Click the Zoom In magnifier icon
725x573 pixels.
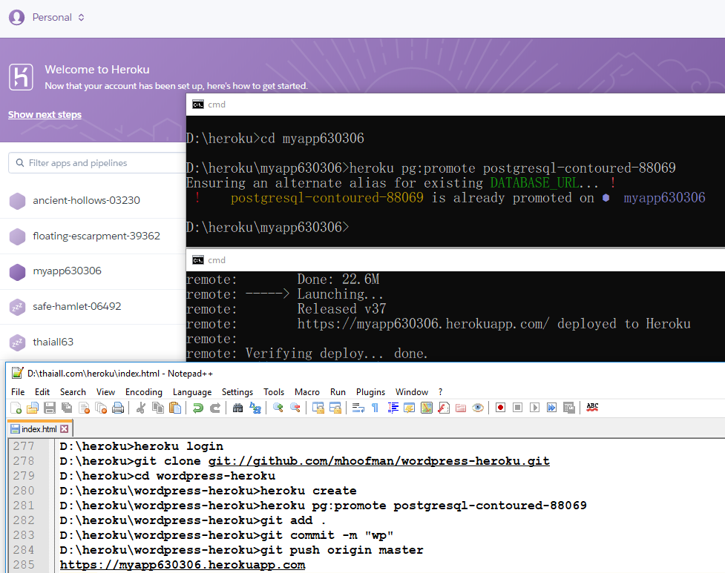278,408
